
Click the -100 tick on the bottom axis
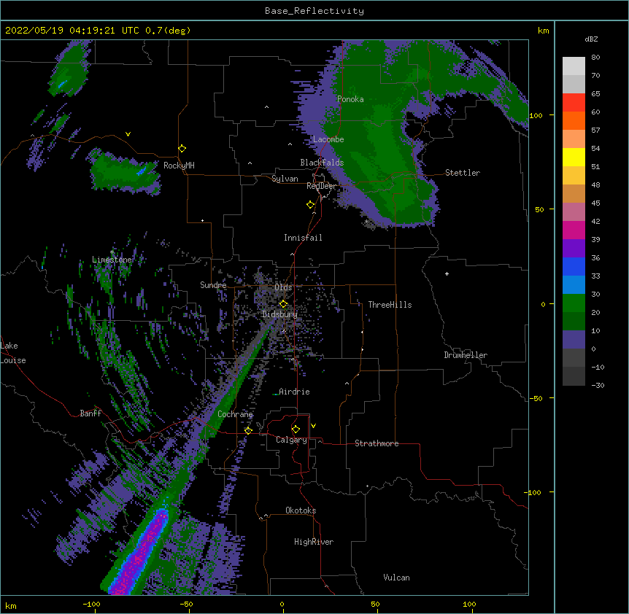[91, 604]
